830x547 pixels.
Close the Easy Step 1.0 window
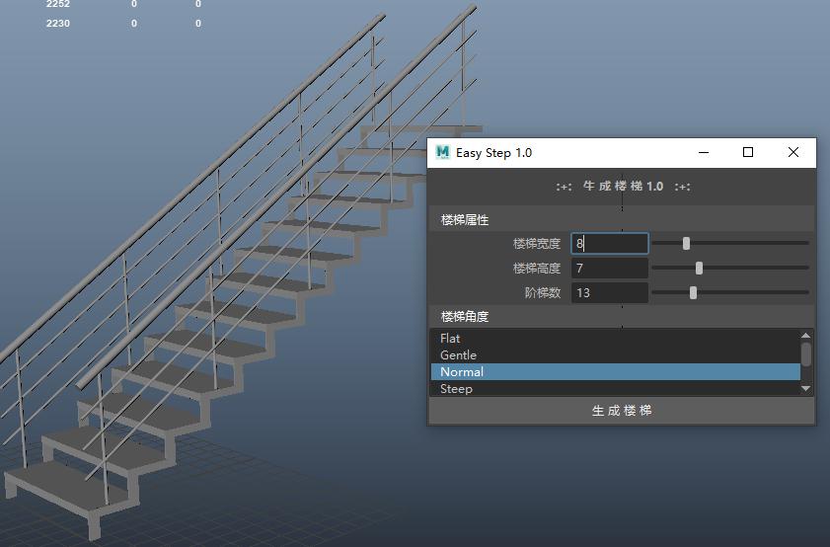(x=792, y=152)
